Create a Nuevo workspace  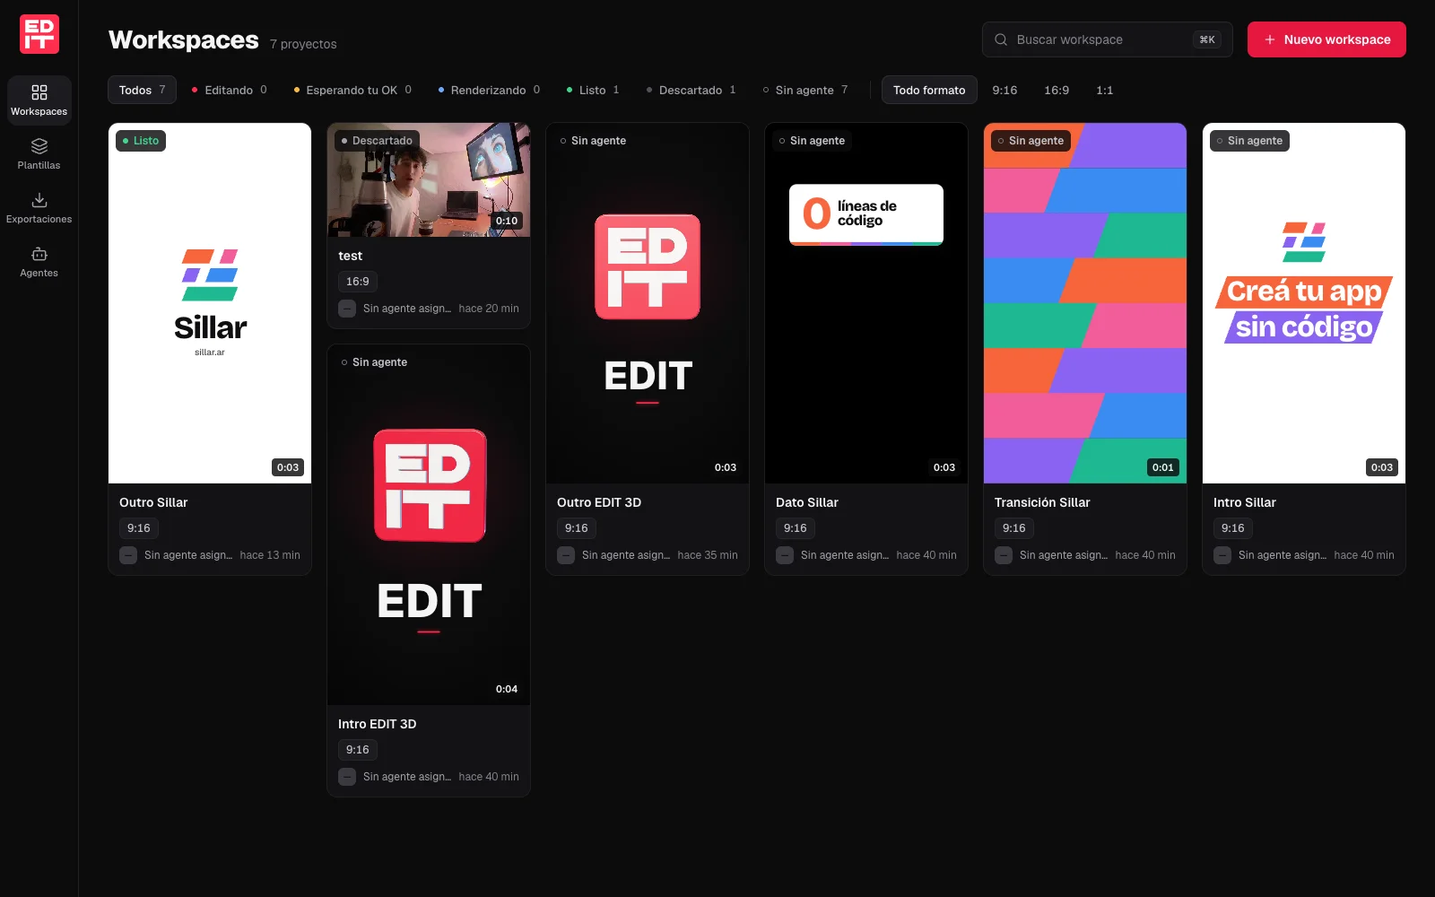[1326, 39]
